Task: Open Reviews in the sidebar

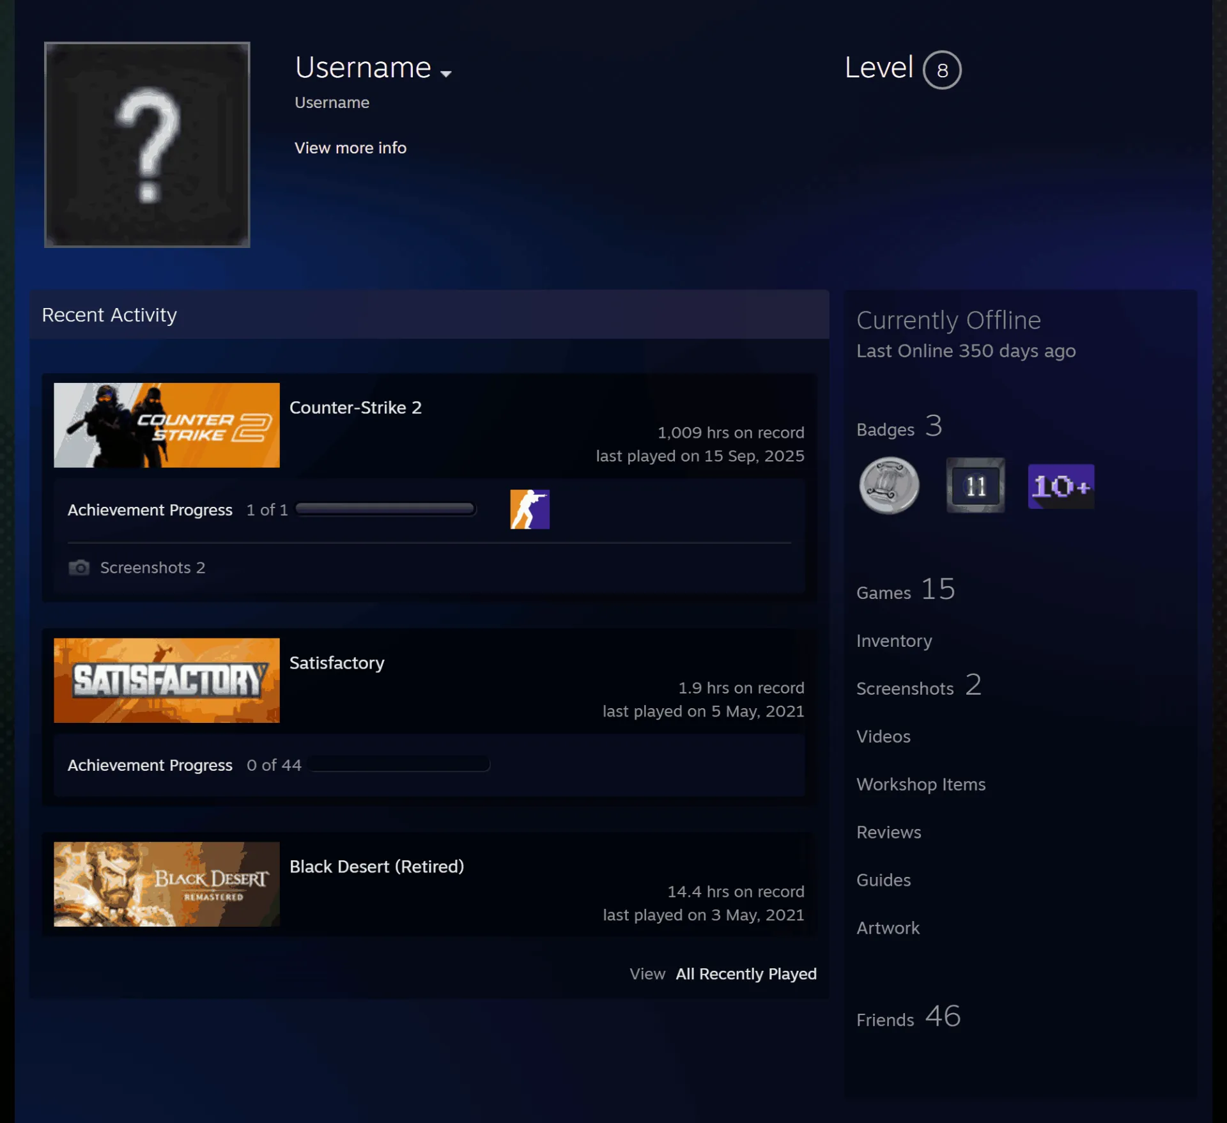Action: 888,832
